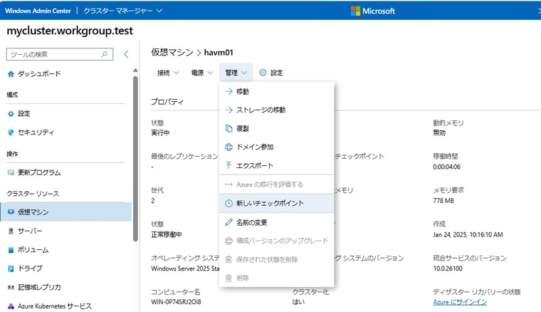The width and height of the screenshot is (541, 312).
Task: Click the 実行中 state value
Action: point(160,133)
